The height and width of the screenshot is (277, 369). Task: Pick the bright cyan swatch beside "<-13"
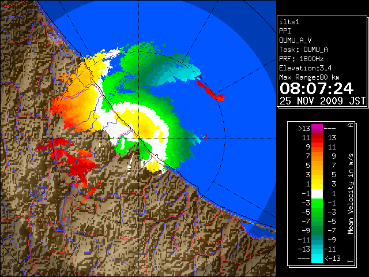(317, 259)
